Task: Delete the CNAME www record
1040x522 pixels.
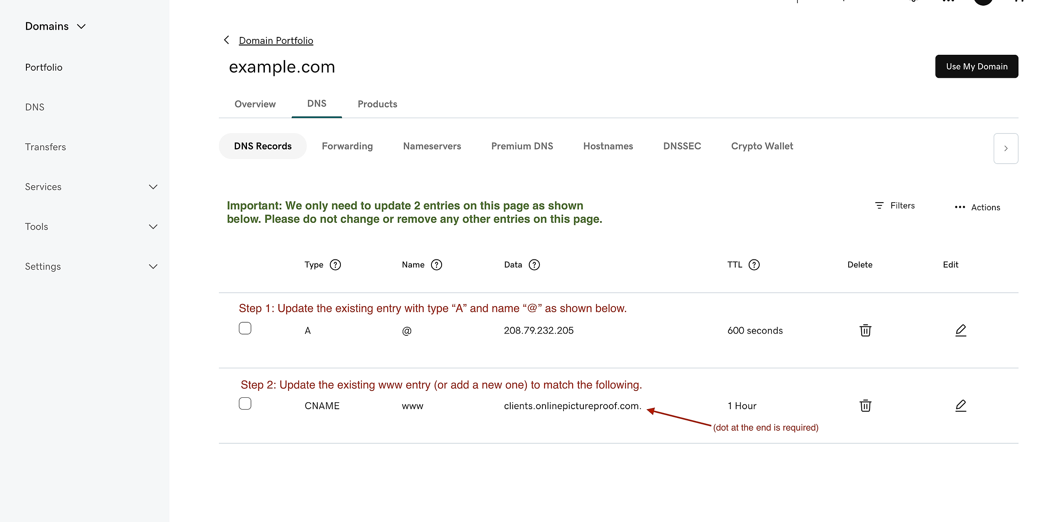Action: [x=865, y=406]
